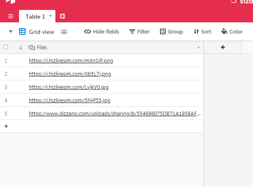
Task: Add a new row at bottom
Action: [x=6, y=126]
